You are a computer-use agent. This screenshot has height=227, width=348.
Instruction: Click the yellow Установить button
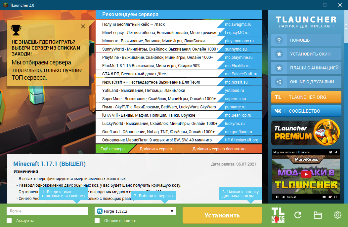click(x=222, y=215)
